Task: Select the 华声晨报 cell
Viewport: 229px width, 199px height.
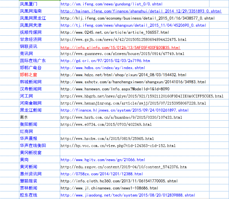Action: pyautogui.click(x=40, y=138)
